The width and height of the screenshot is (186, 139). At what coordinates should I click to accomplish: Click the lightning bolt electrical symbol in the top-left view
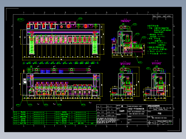point(25,37)
